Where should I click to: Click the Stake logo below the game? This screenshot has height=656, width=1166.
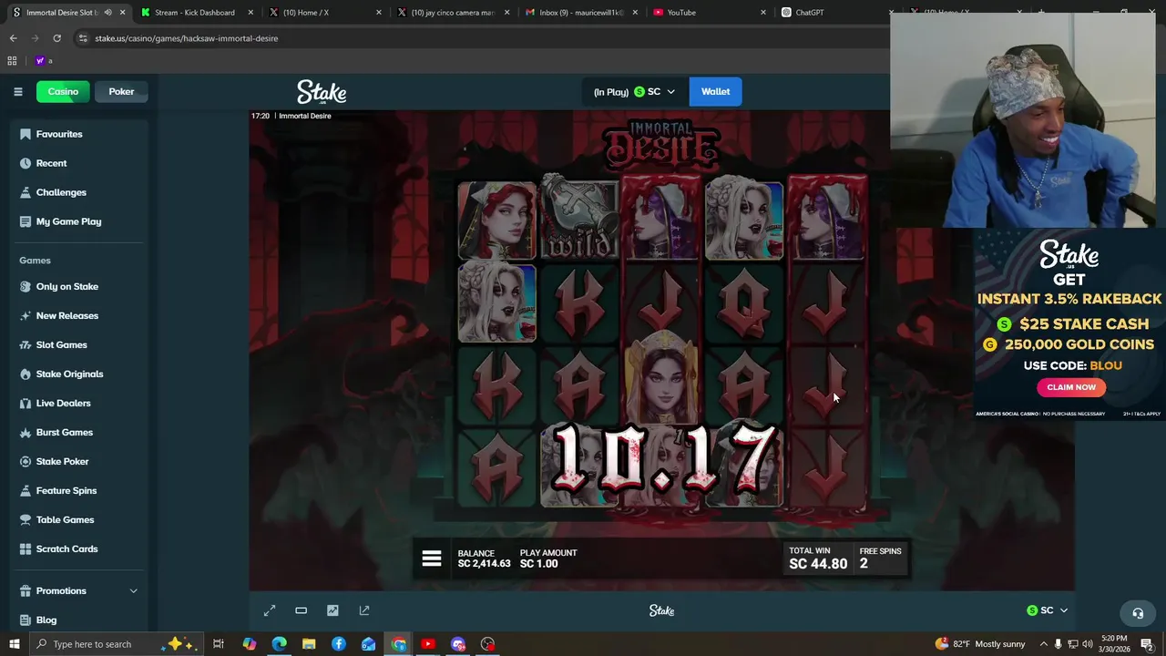pos(662,610)
